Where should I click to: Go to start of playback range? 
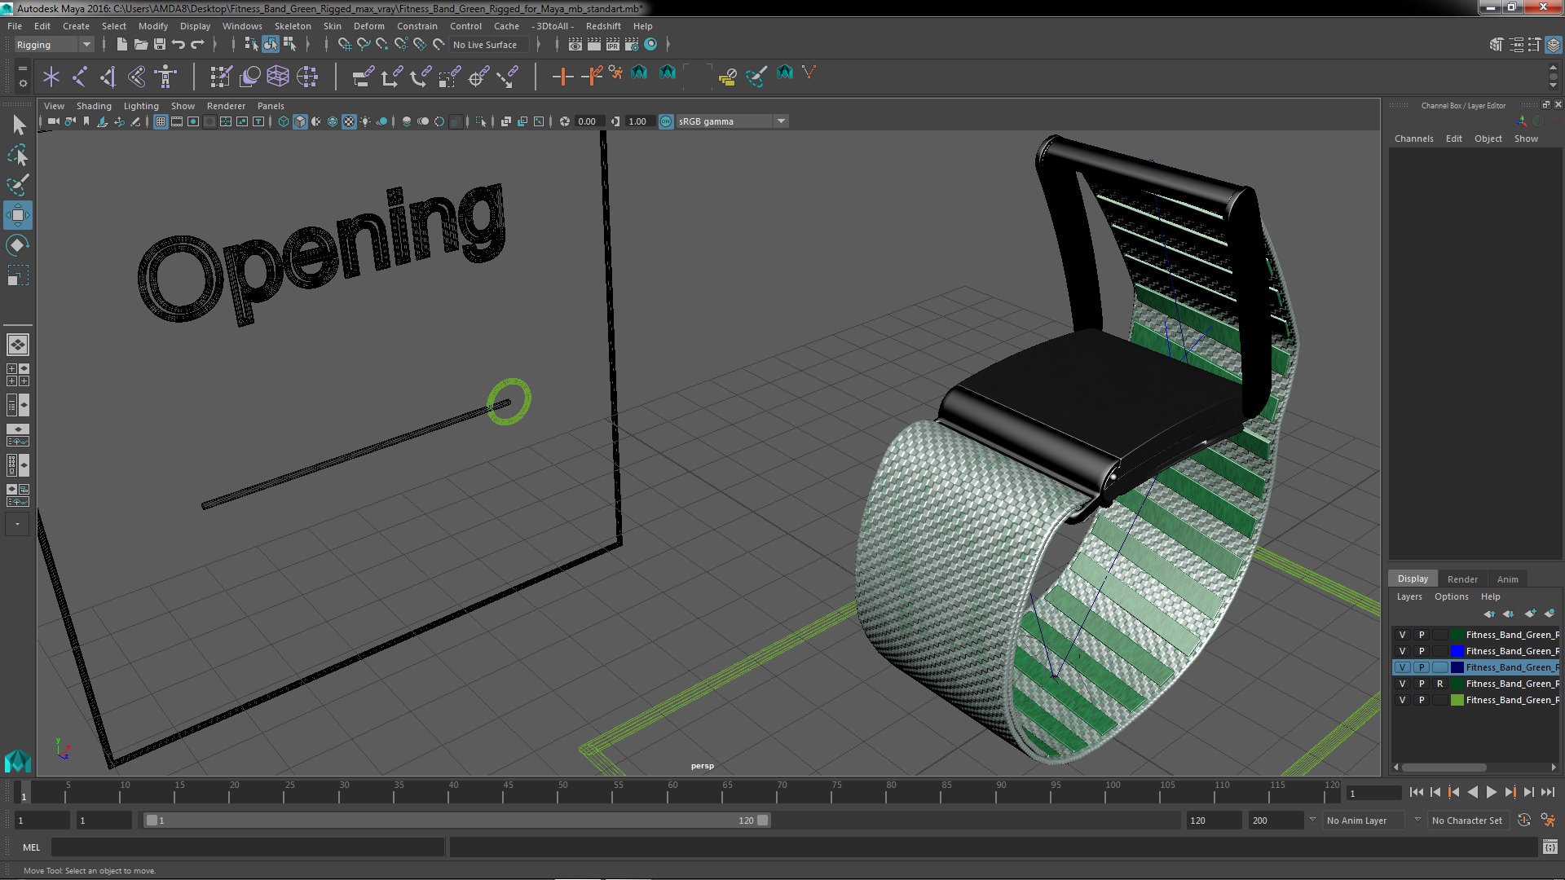(1416, 792)
